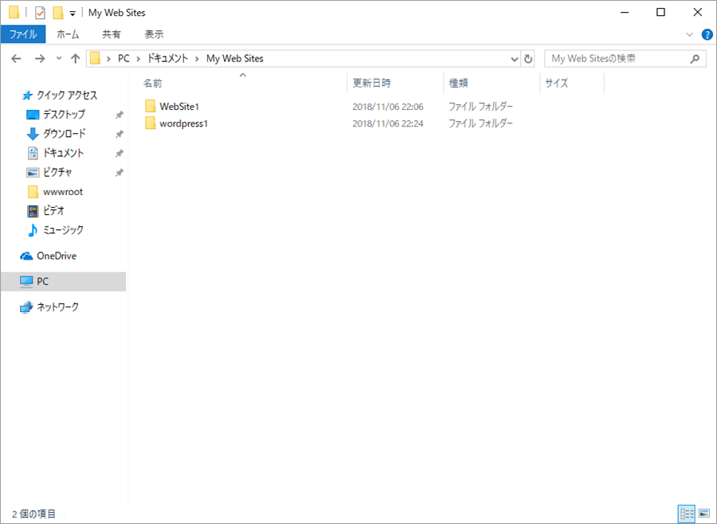
Task: Select the wordpress1 folder
Action: tap(184, 123)
